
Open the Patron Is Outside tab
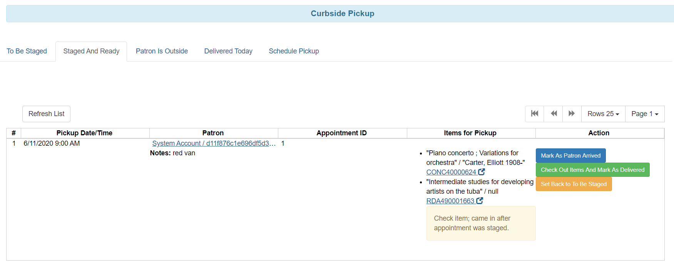click(162, 51)
